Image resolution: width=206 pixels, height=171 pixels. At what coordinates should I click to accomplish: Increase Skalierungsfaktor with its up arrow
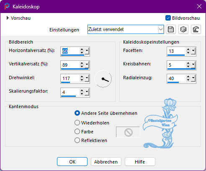tap(82, 90)
